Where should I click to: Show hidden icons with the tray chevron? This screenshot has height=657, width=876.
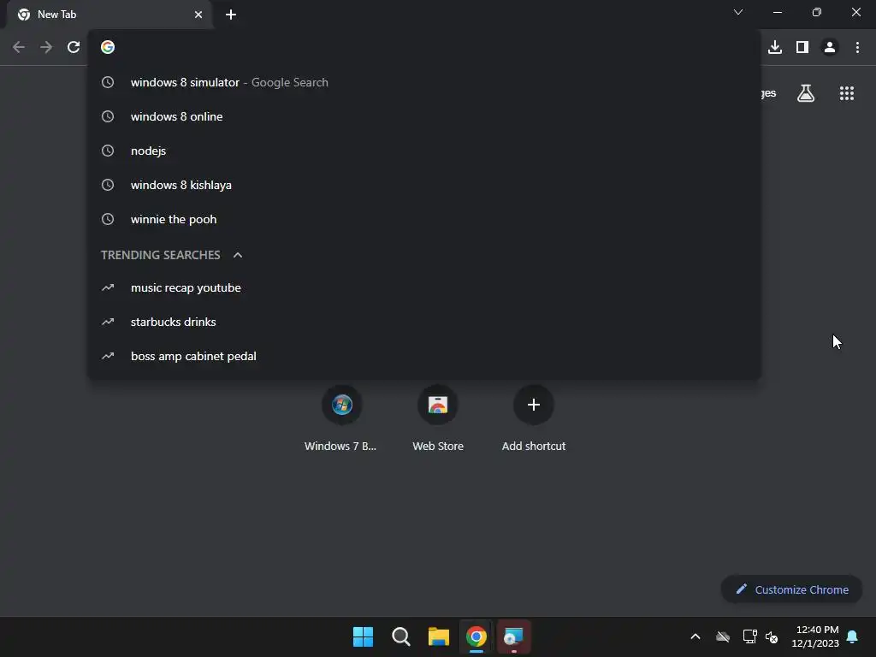(695, 636)
